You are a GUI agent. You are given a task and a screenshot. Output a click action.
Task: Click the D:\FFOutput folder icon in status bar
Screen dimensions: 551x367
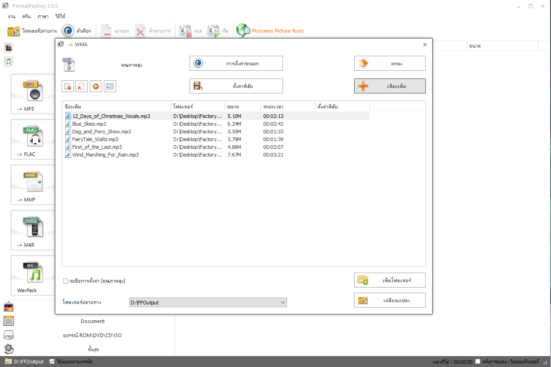click(8, 362)
